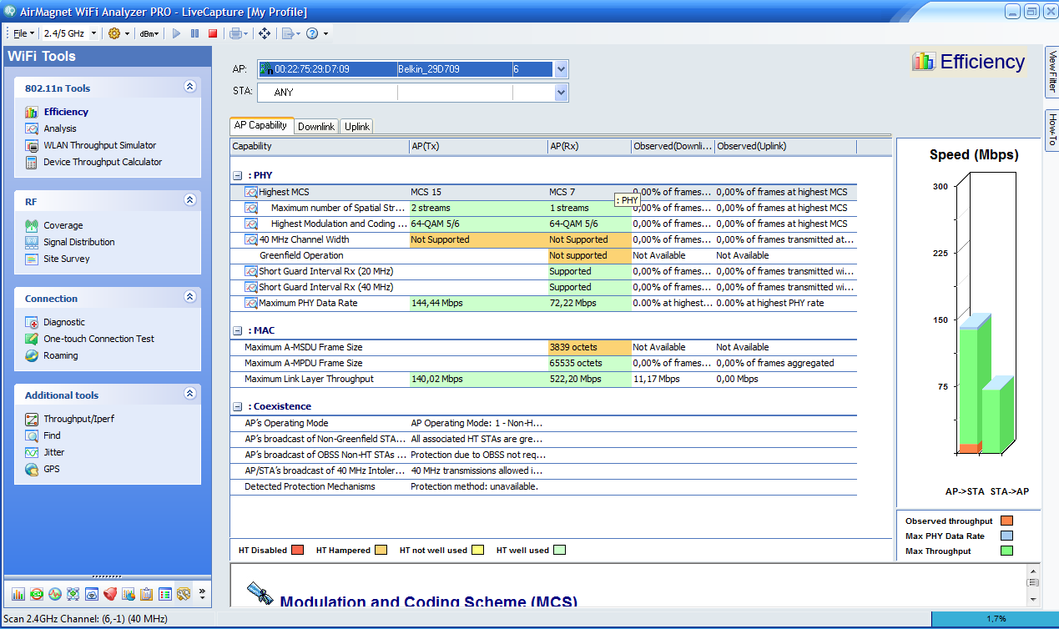
Task: Click the export icon in the toolbar
Action: (288, 33)
